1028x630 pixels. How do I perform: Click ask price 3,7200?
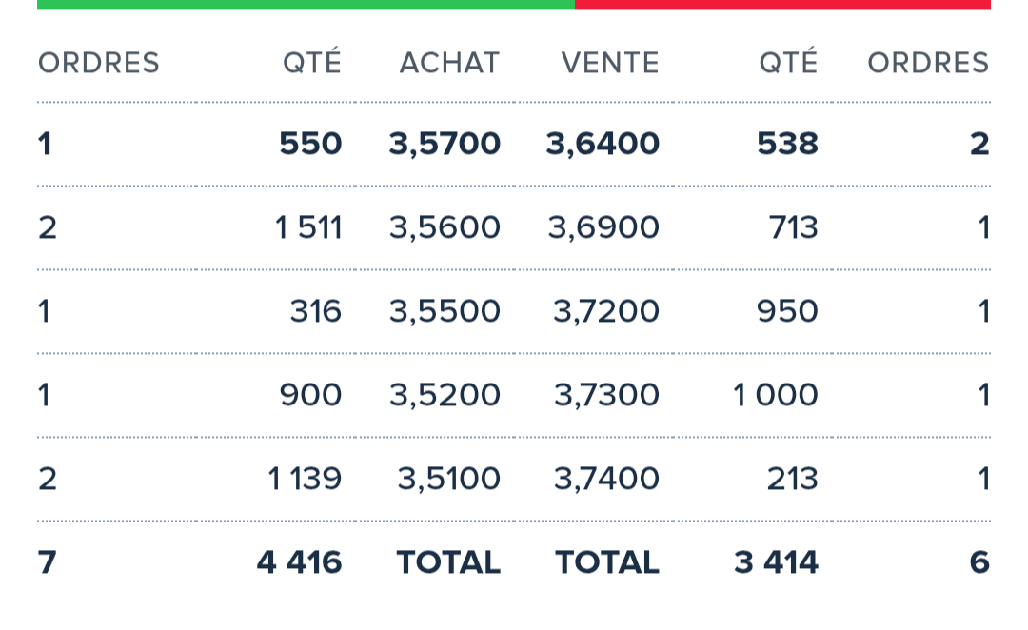(x=605, y=311)
